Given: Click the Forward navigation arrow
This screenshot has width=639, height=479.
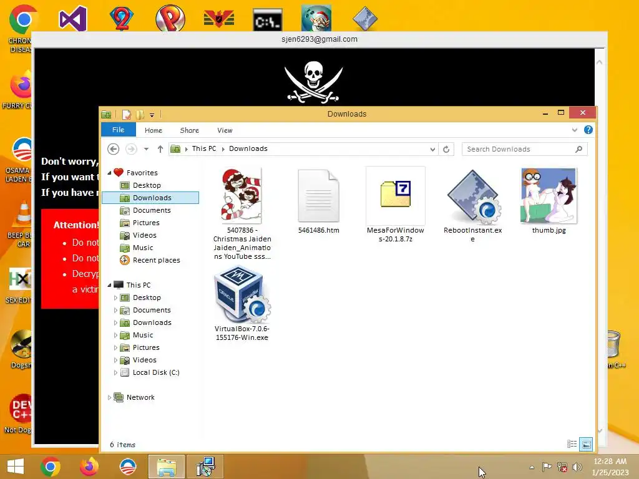Looking at the screenshot, I should [x=131, y=149].
